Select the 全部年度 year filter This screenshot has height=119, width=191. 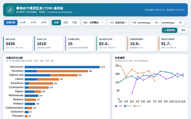point(11,23)
